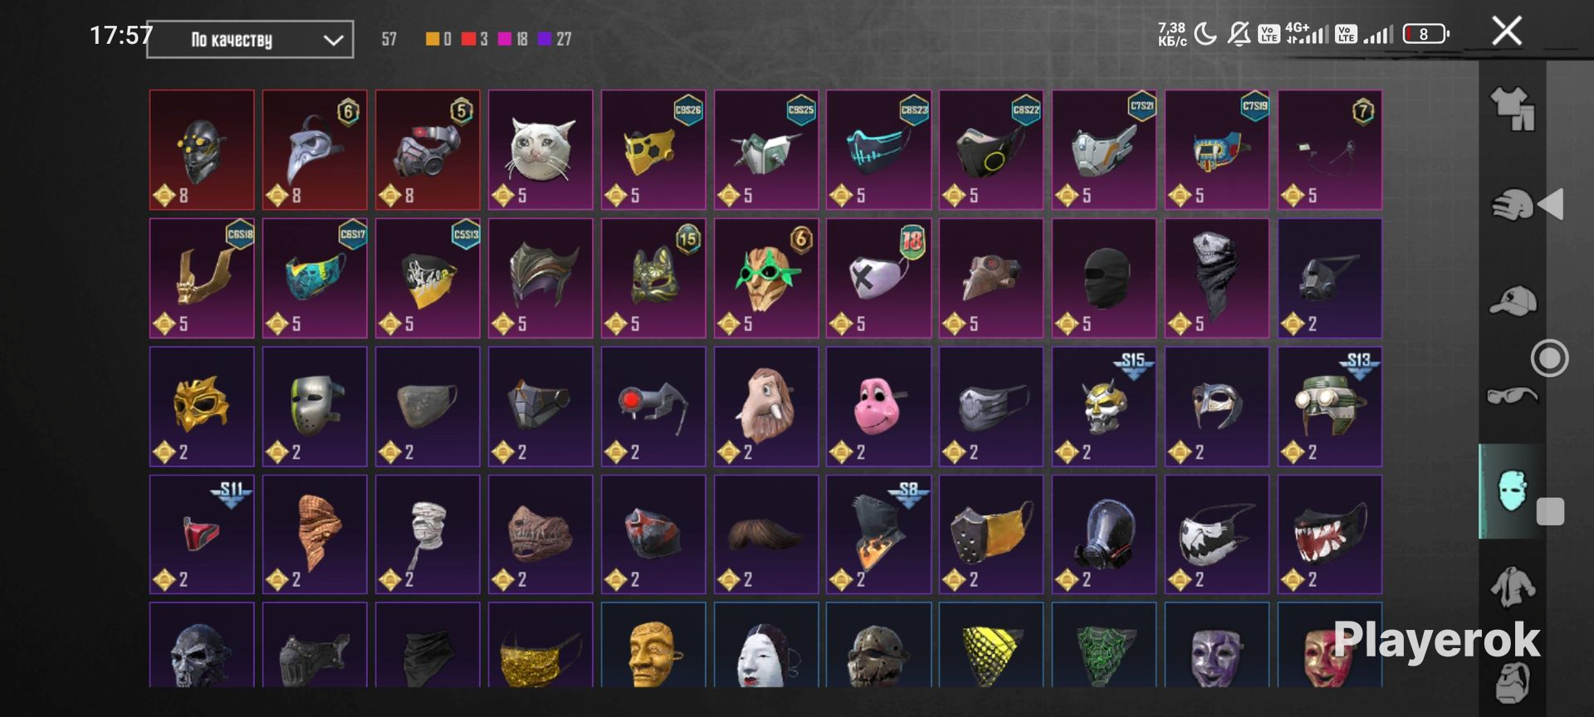Expand sort options with the chevron arrow
This screenshot has height=717, width=1594.
(x=333, y=40)
